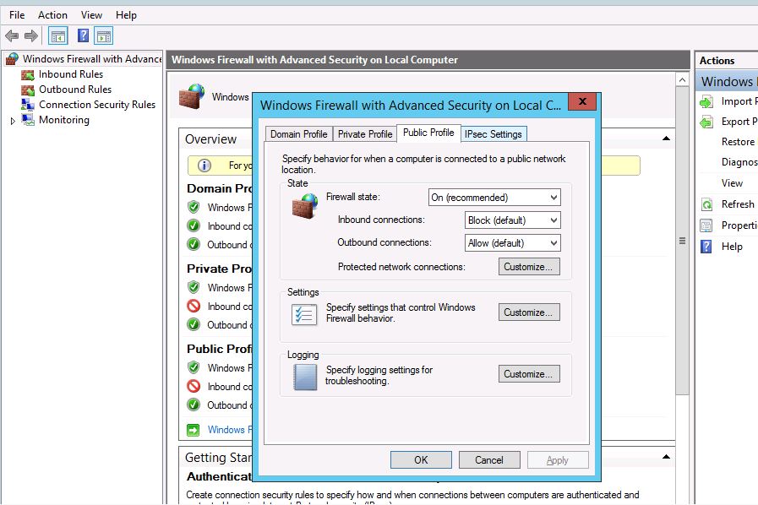Image resolution: width=758 pixels, height=505 pixels.
Task: Click the blue Help question-mark toolbar icon
Action: [83, 35]
